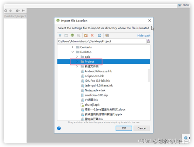Click the Hide path link
The height and width of the screenshot is (147, 194).
(144, 36)
